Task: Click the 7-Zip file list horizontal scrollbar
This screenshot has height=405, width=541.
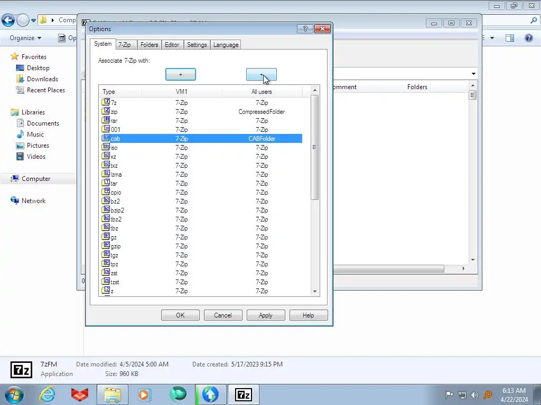Action: (388, 268)
